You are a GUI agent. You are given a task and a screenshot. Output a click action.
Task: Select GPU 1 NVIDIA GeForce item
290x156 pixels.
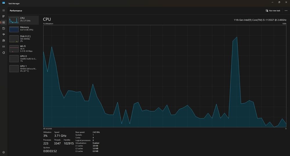(x=23, y=68)
